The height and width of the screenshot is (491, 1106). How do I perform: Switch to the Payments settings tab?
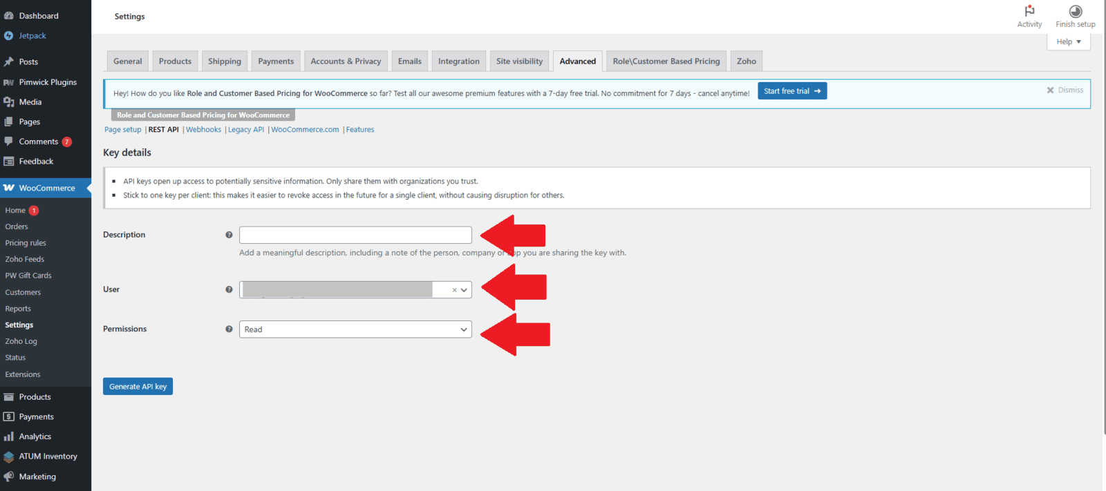276,61
